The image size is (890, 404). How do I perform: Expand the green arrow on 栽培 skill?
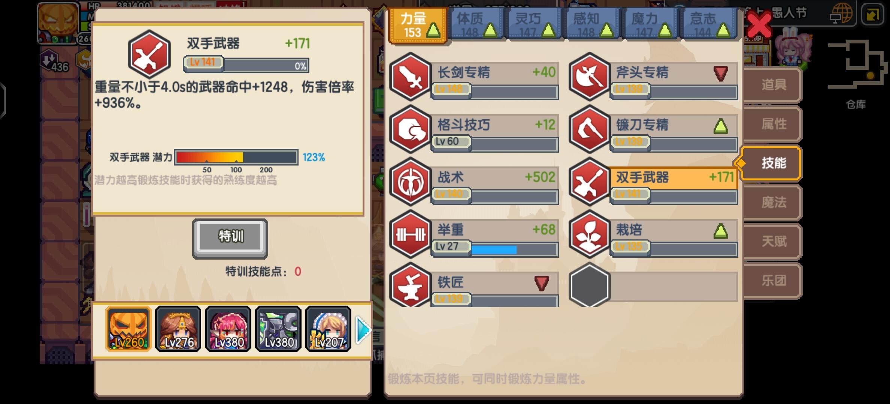(721, 231)
